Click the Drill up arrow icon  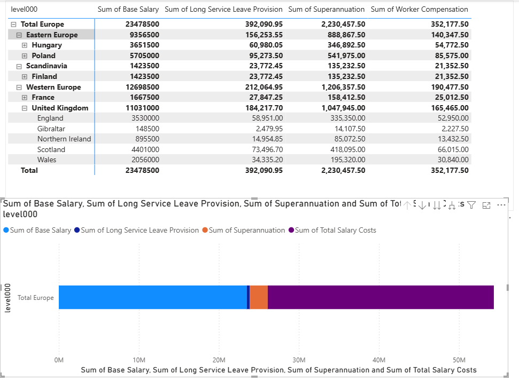click(x=407, y=205)
